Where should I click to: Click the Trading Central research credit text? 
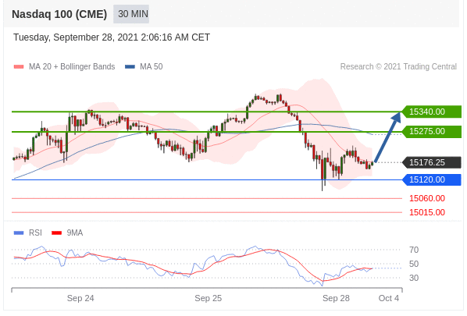[x=398, y=66]
